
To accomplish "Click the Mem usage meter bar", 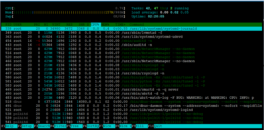I will 65,12.
